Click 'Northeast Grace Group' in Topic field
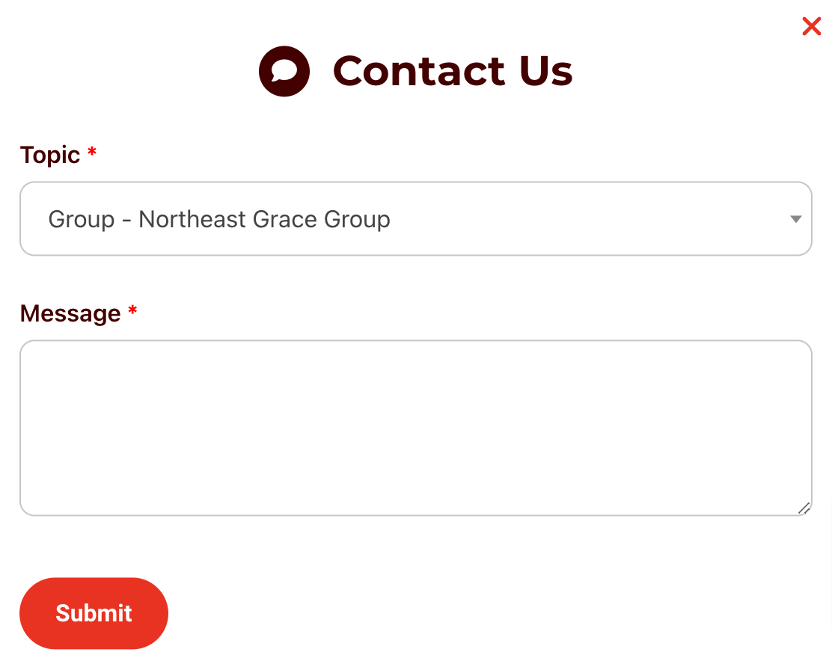 tap(264, 220)
